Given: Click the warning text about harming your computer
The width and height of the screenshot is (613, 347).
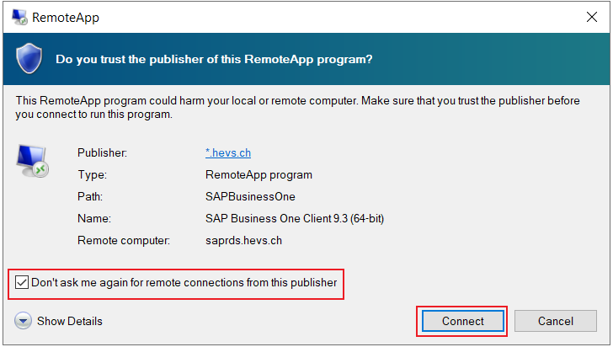Looking at the screenshot, I should coord(297,108).
